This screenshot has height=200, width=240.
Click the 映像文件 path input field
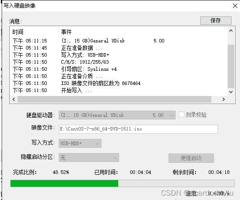(138, 129)
